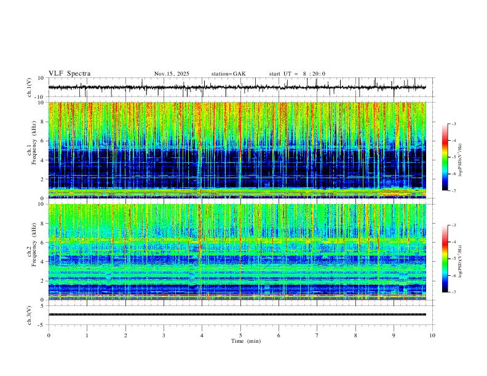Click the "-7" tick on the ch.2 color bar

(453, 292)
